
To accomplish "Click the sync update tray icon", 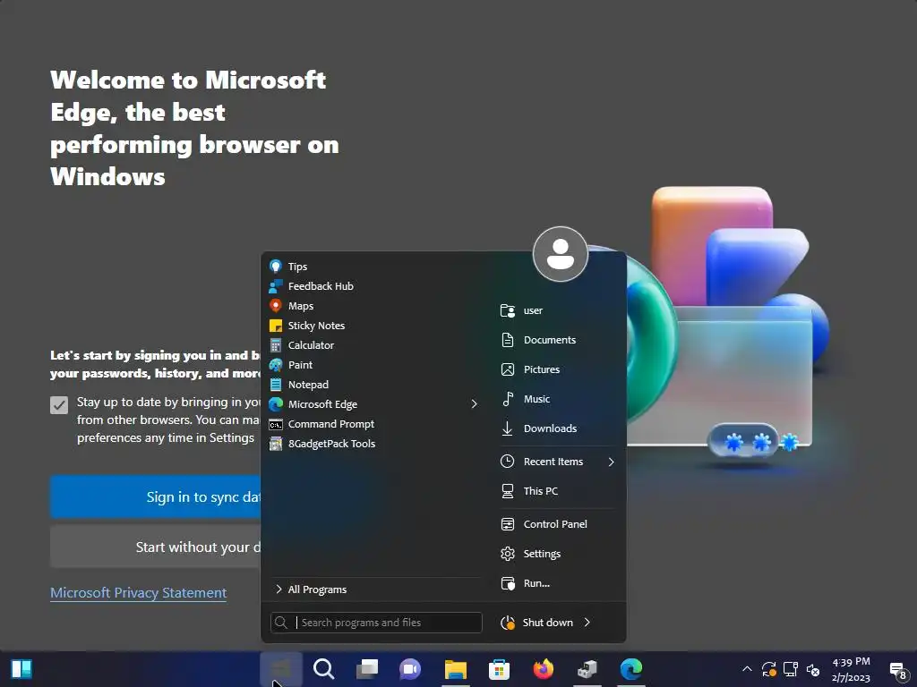I will [x=769, y=669].
